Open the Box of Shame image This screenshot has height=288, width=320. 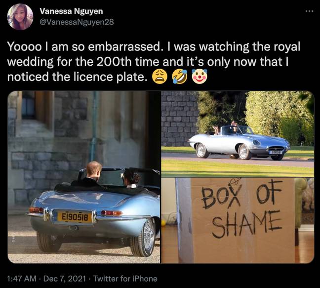coord(238,220)
